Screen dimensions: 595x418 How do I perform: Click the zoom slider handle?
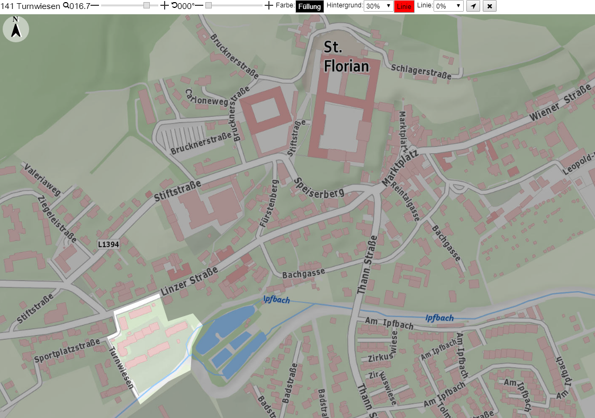click(147, 5)
